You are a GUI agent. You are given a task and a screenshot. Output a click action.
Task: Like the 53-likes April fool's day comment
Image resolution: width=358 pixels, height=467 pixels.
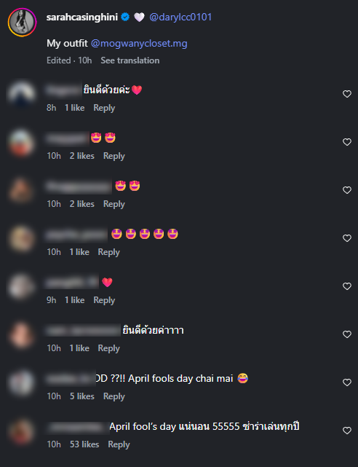[347, 431]
